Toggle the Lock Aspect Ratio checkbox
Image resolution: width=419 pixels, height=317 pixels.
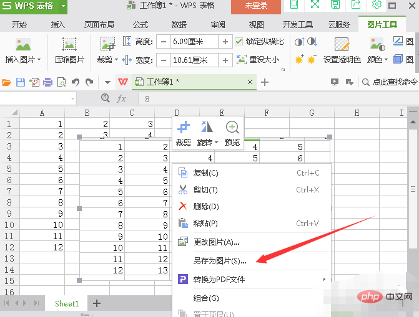(x=239, y=42)
